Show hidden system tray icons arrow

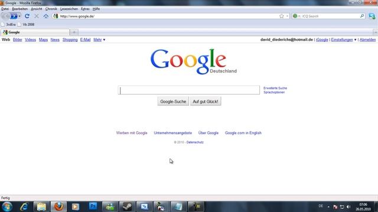328,207
